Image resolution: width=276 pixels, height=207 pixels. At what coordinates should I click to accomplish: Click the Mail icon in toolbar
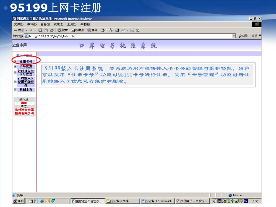(110, 30)
